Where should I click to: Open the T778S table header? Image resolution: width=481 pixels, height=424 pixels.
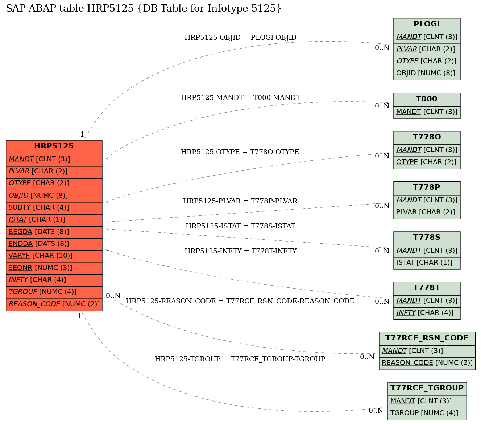pyautogui.click(x=427, y=238)
